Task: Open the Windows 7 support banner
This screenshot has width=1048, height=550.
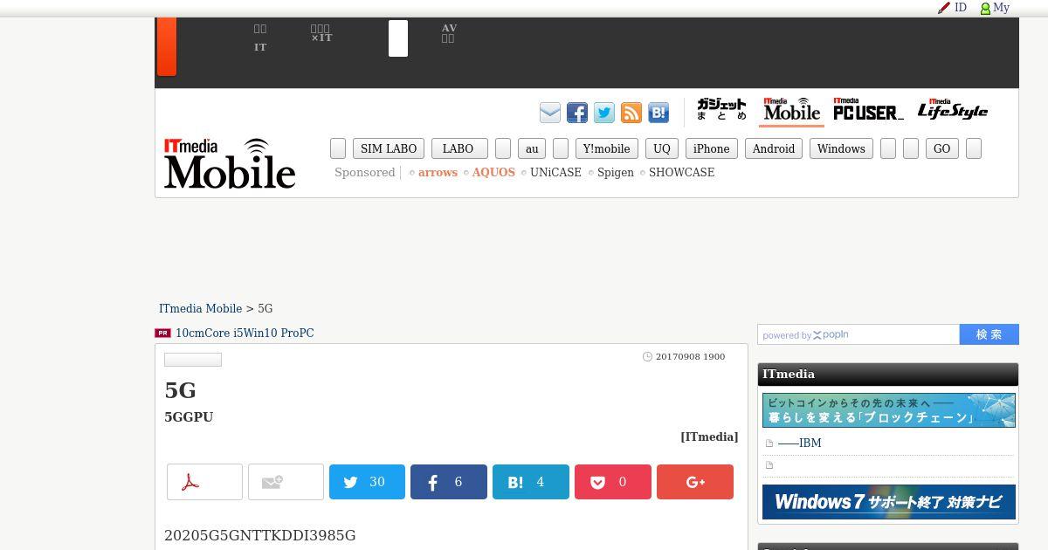Action: [889, 502]
